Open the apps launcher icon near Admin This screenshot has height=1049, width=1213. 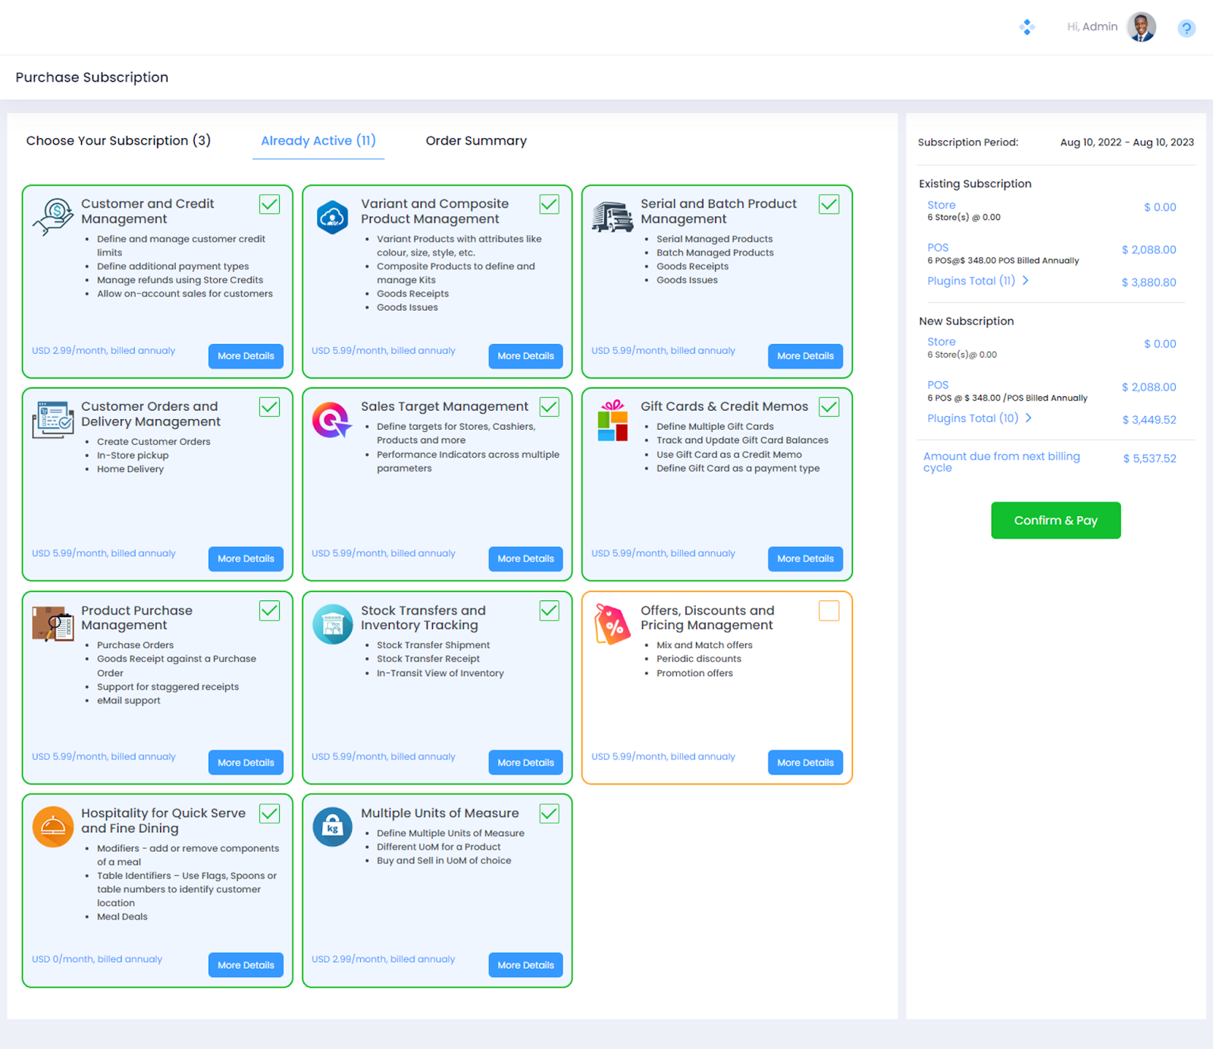pos(1027,27)
